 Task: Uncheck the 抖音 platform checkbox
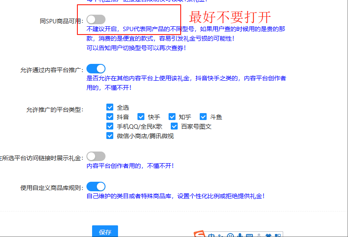[110, 117]
